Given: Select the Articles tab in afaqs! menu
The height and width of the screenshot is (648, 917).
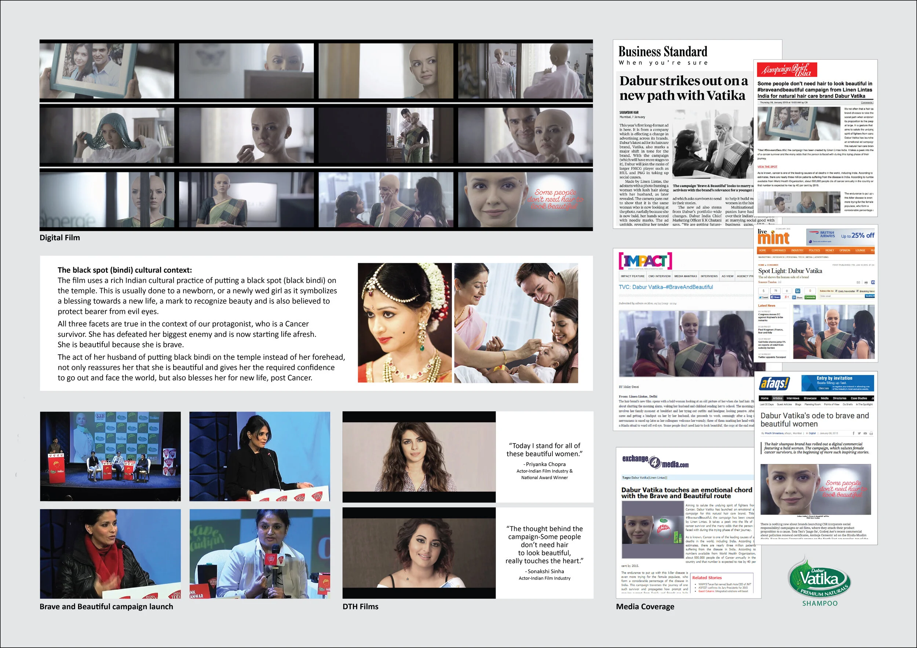Looking at the screenshot, I should point(777,398).
